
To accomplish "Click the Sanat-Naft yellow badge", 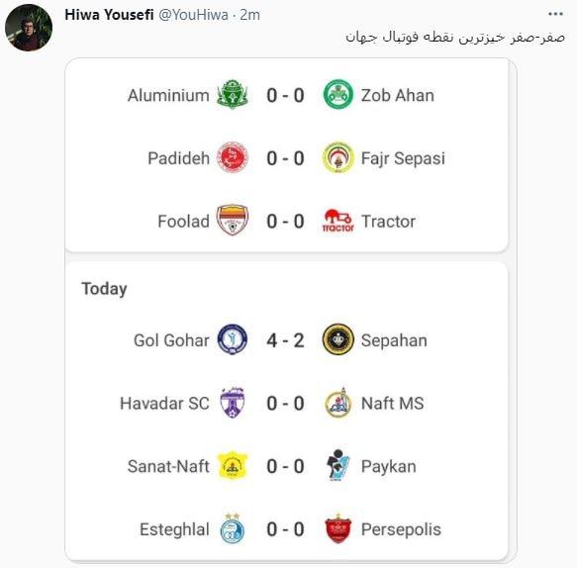I will click(233, 465).
